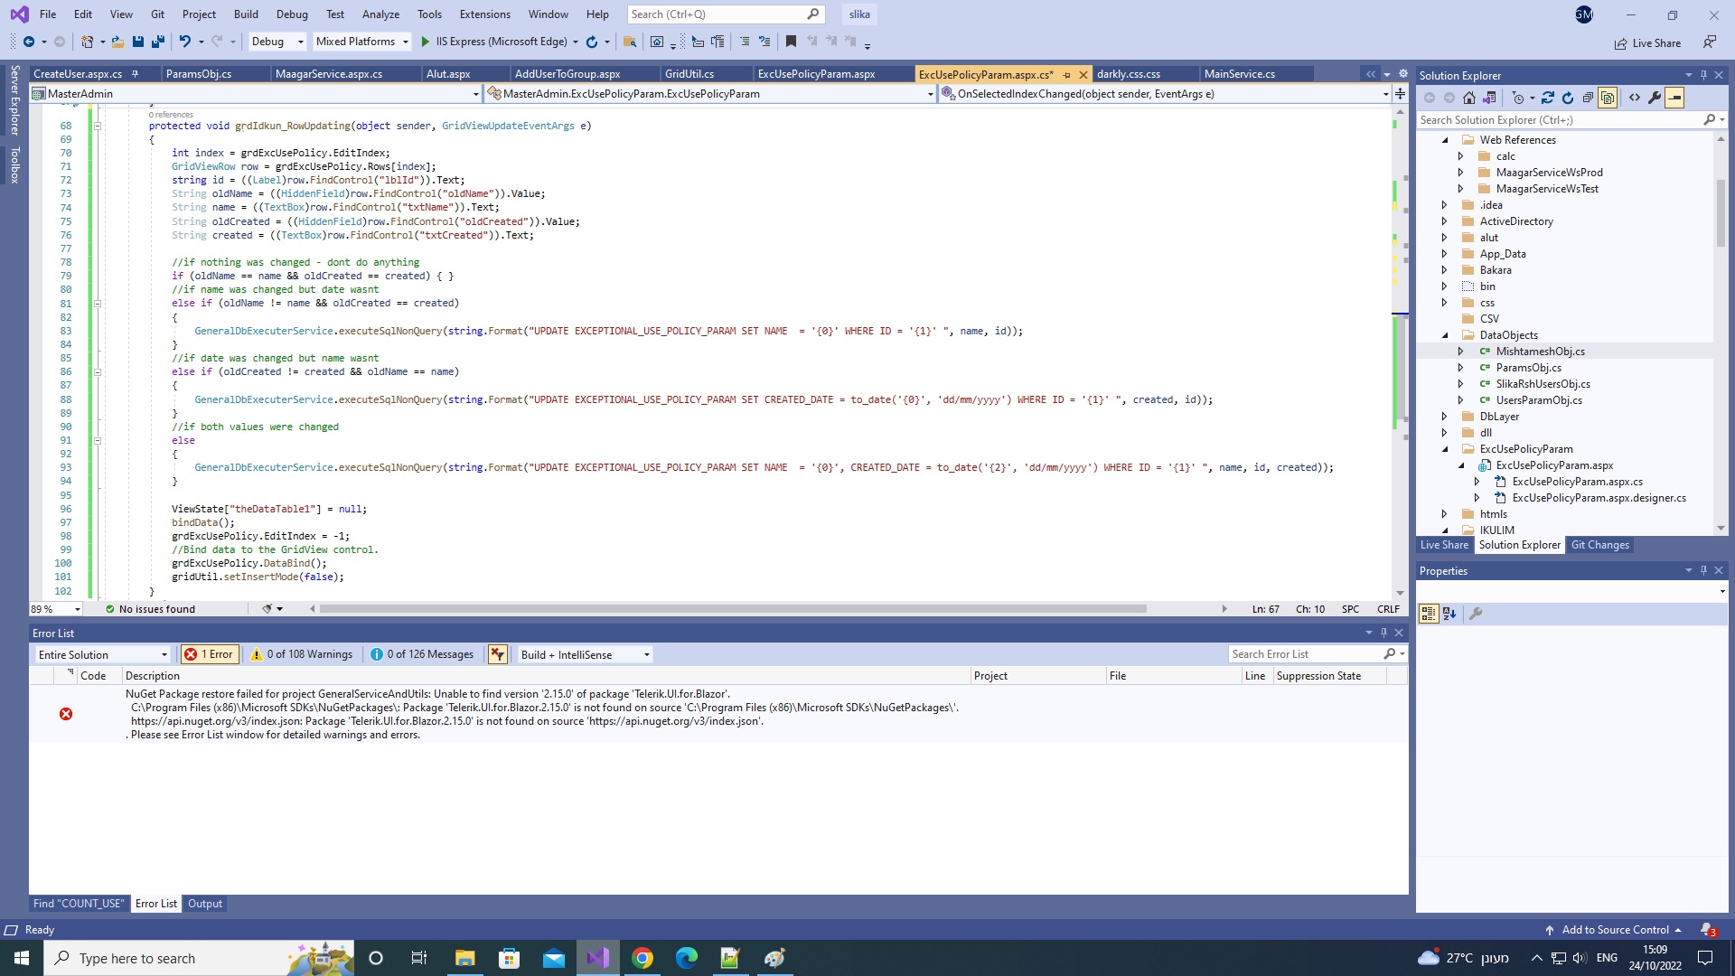This screenshot has width=1735, height=976.
Task: Collapse the Web References node
Action: pyautogui.click(x=1445, y=140)
